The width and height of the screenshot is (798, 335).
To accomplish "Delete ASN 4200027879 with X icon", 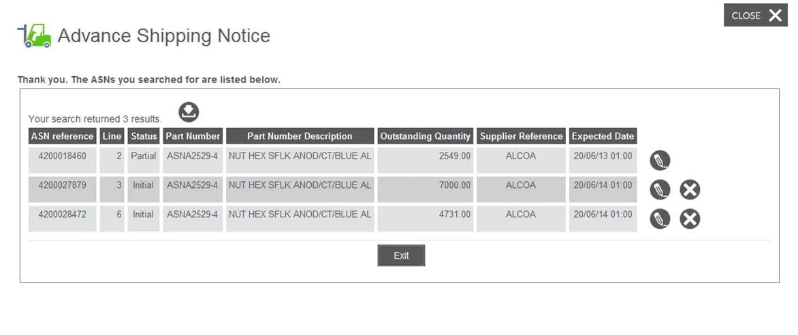I will (x=690, y=190).
